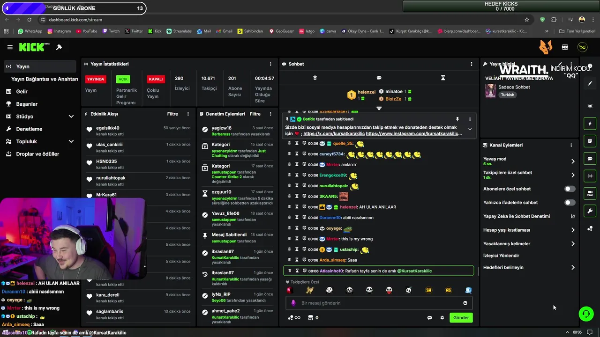Open Twitch bookmark in bookmarks bar
The height and width of the screenshot is (337, 600).
(x=111, y=31)
